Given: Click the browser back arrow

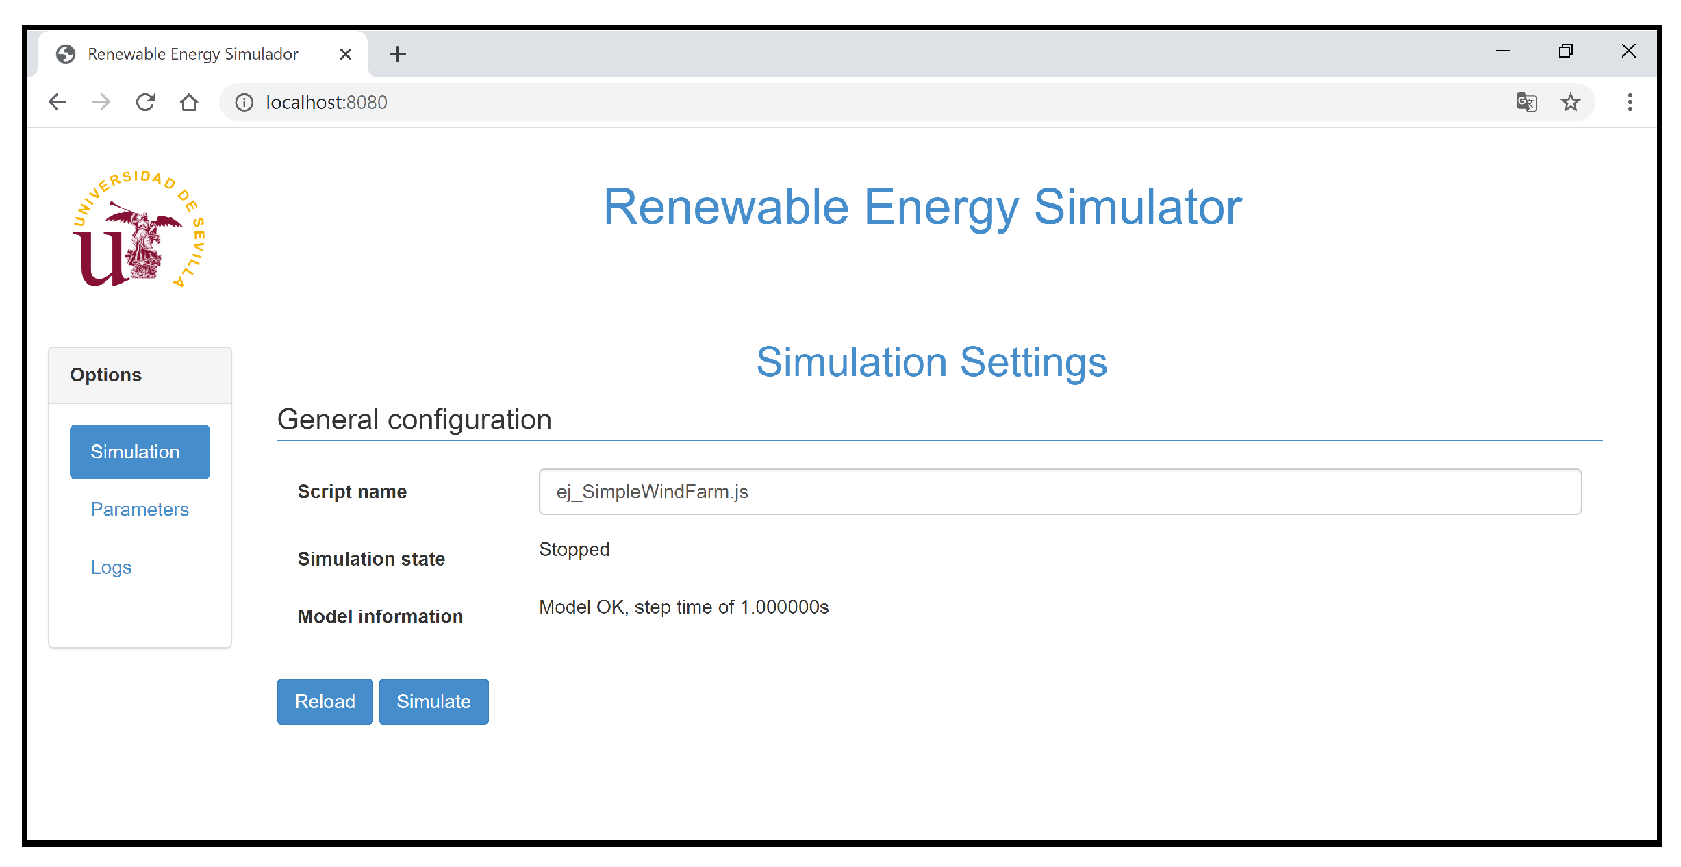Looking at the screenshot, I should click(58, 102).
